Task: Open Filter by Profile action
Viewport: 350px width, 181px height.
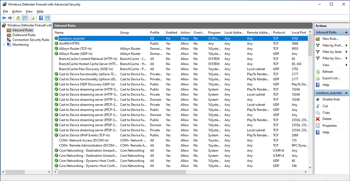Action: 332,46
